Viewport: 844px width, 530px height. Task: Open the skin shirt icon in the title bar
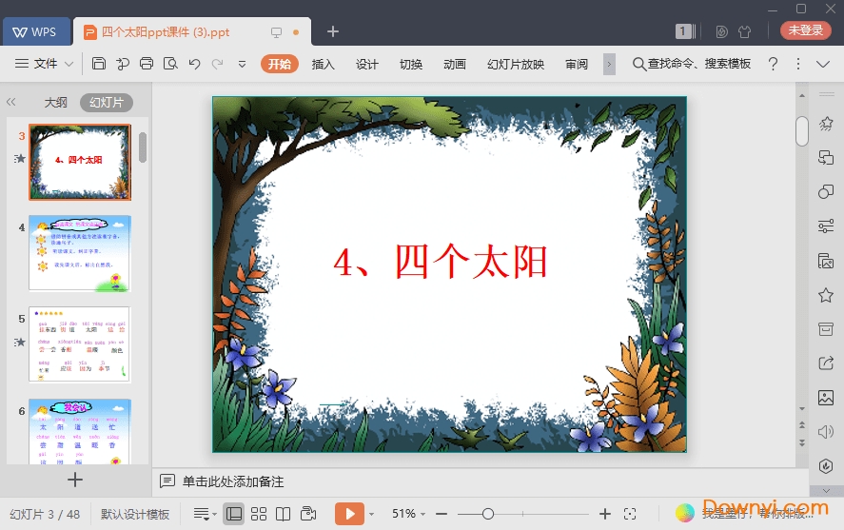pos(745,31)
